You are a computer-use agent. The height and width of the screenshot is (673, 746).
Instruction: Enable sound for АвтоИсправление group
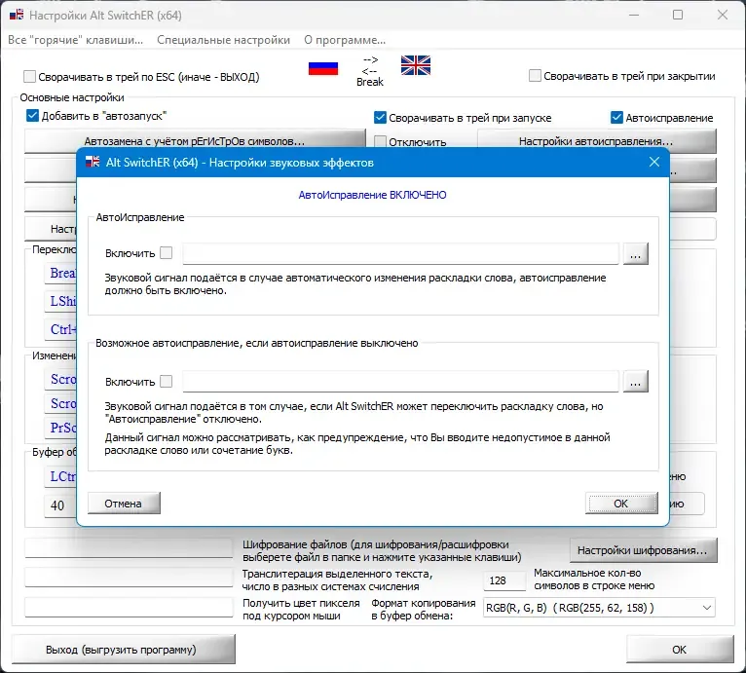(166, 253)
